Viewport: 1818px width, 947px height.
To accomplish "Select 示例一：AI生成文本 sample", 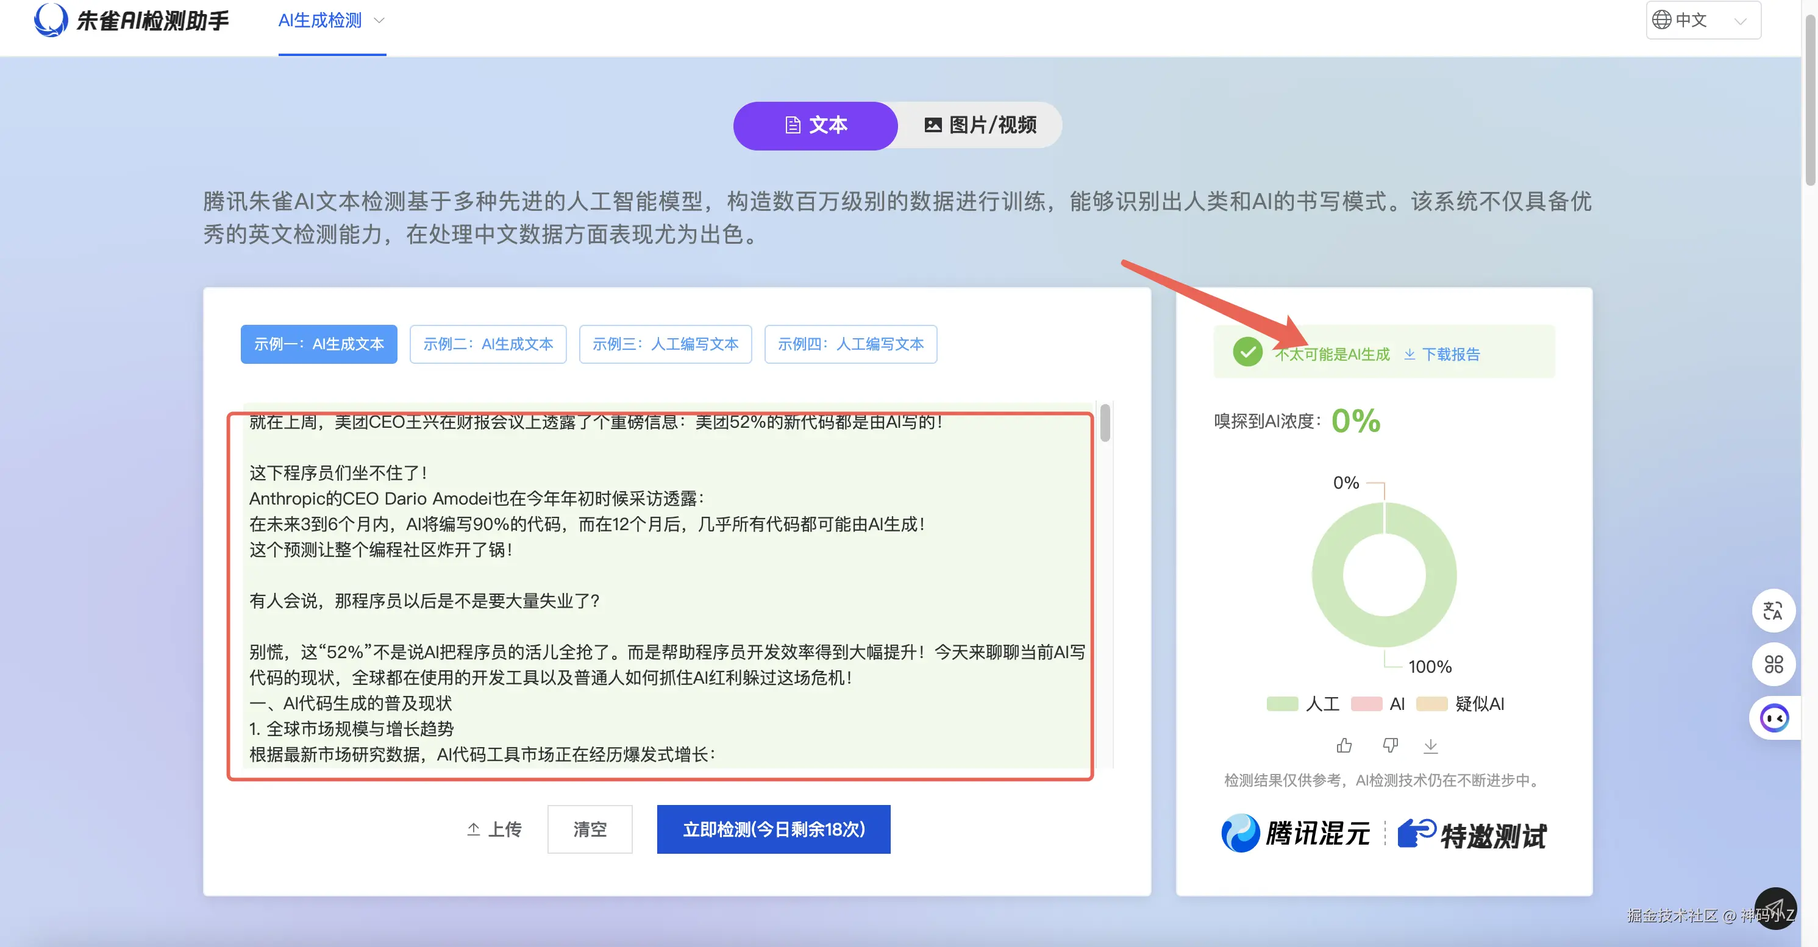I will click(318, 344).
